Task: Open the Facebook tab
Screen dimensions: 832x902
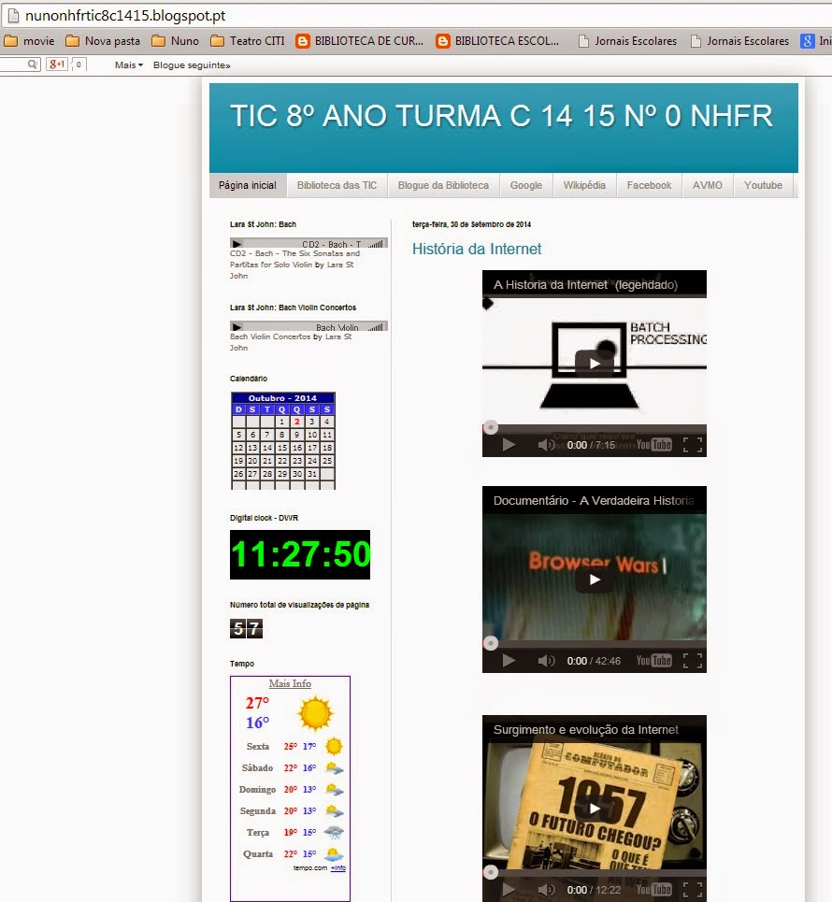Action: tap(649, 185)
